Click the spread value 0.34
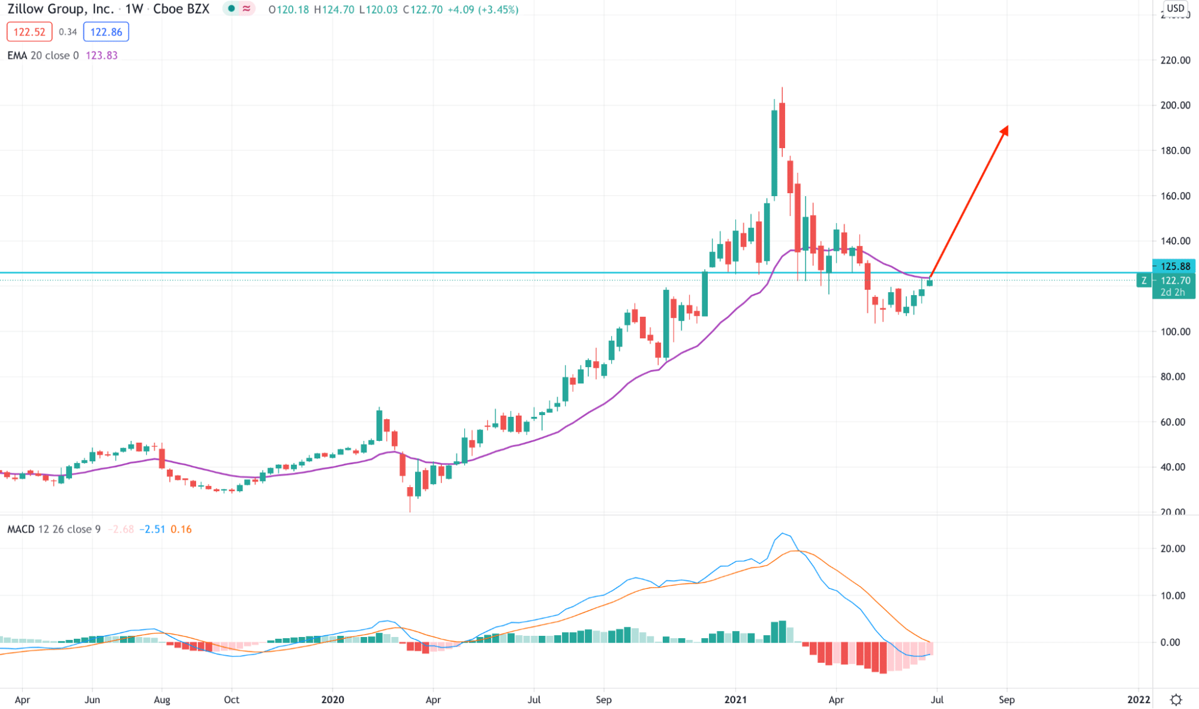Viewport: 1199px width, 709px height. (x=68, y=32)
